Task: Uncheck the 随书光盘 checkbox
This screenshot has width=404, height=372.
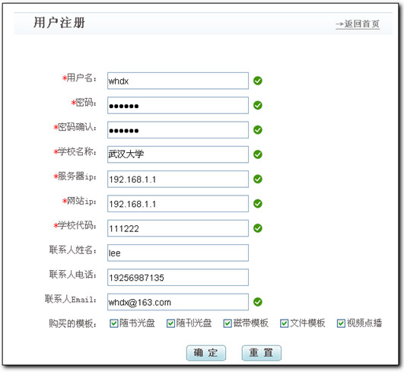Action: pos(113,323)
